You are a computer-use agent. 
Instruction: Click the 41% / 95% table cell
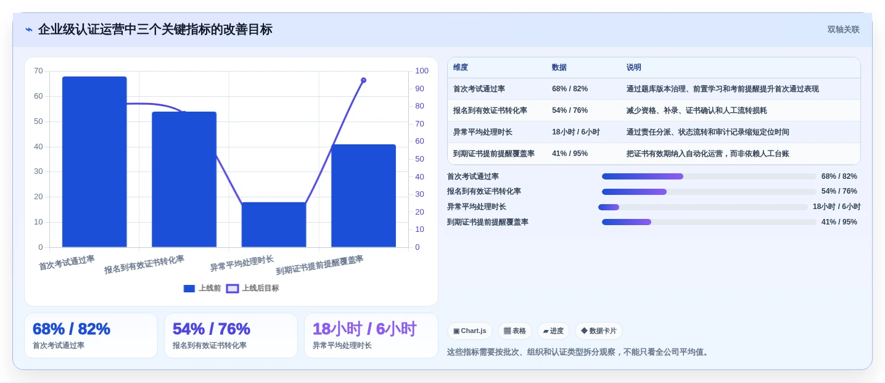[x=570, y=154]
